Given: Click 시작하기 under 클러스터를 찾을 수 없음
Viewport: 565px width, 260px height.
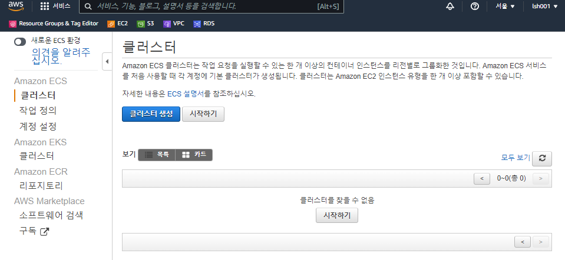Looking at the screenshot, I should coord(337,215).
